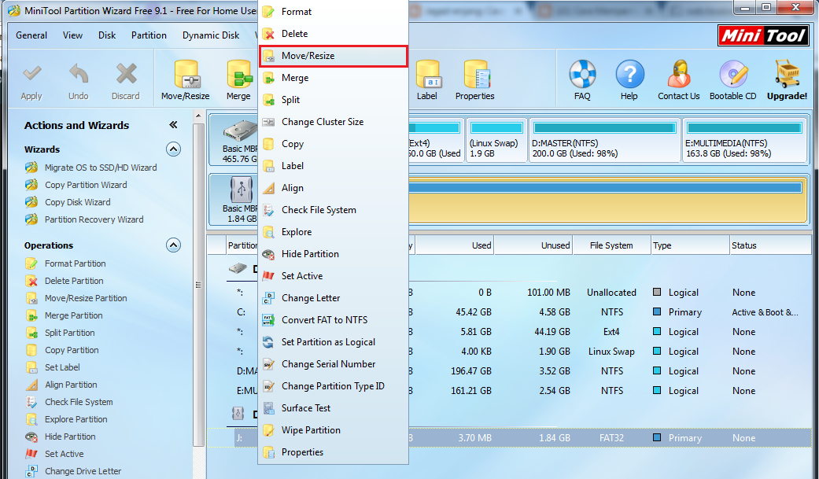Select the D:MASTER(NTFS) partition block

click(x=604, y=141)
